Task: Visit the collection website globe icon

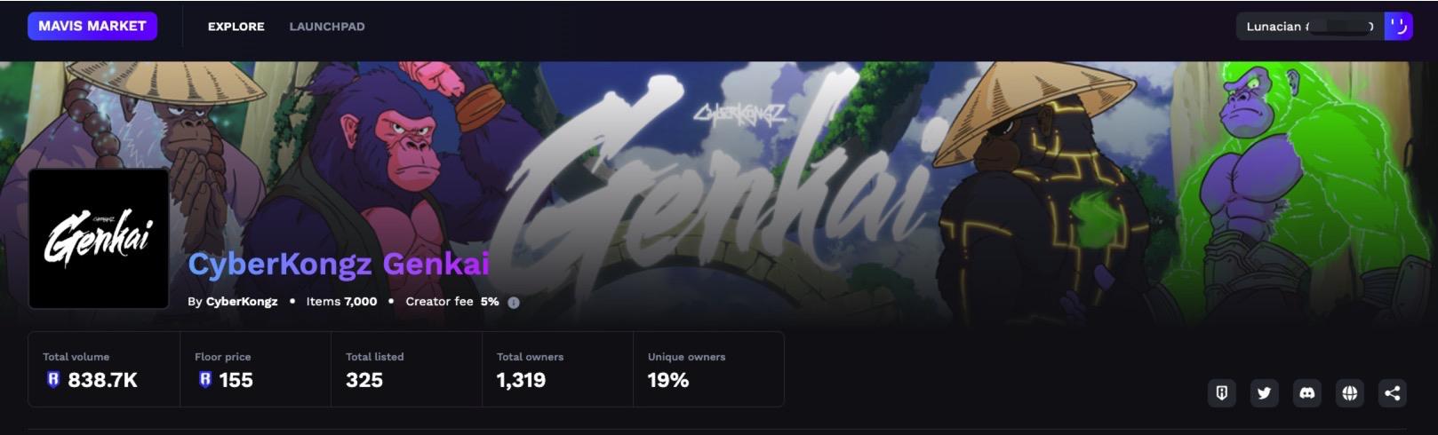Action: [1349, 392]
